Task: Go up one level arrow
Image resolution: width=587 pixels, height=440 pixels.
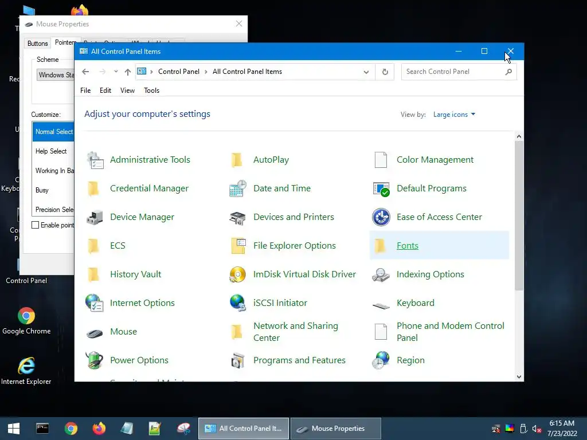Action: tap(128, 72)
